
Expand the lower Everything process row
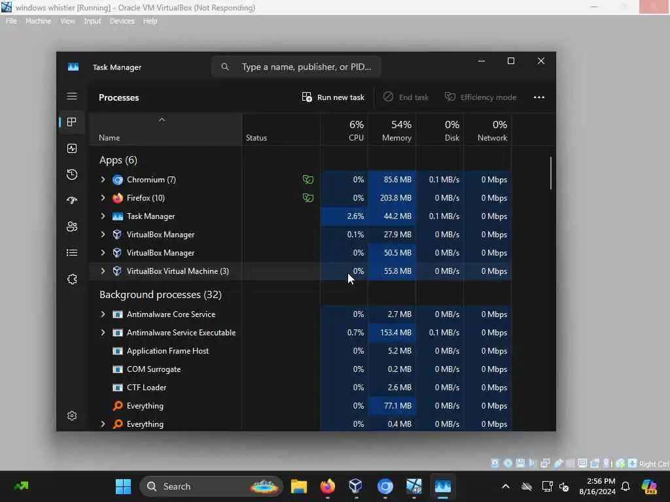[103, 424]
